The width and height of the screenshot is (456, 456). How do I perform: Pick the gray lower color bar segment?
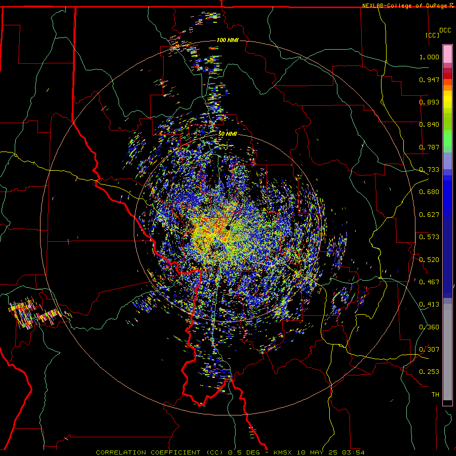[x=447, y=352]
